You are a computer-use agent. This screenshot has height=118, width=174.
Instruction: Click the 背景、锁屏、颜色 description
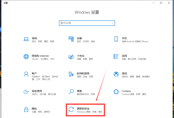tap(85, 59)
